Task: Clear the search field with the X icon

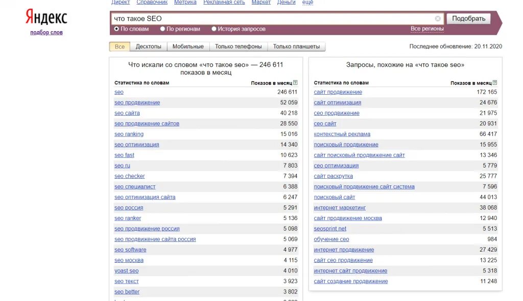Action: [438, 19]
